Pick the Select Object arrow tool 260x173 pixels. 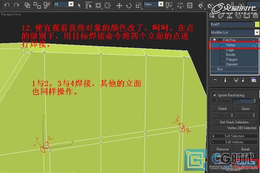[79, 6]
